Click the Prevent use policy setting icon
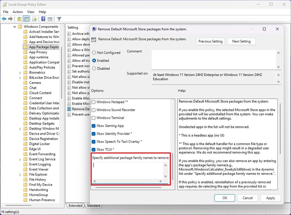The width and height of the screenshot is (291, 215). tap(69, 114)
